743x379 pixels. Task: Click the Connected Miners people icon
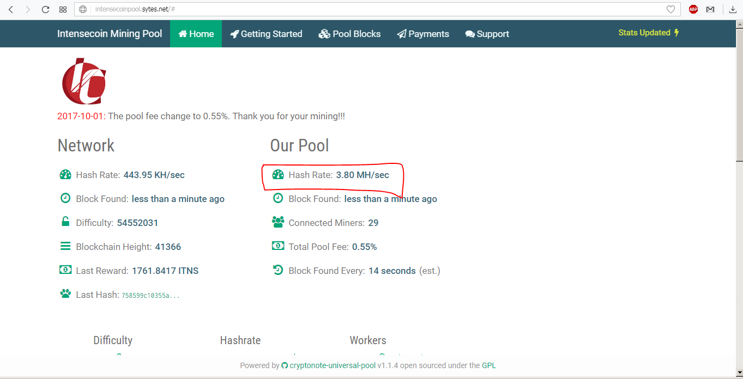point(278,222)
